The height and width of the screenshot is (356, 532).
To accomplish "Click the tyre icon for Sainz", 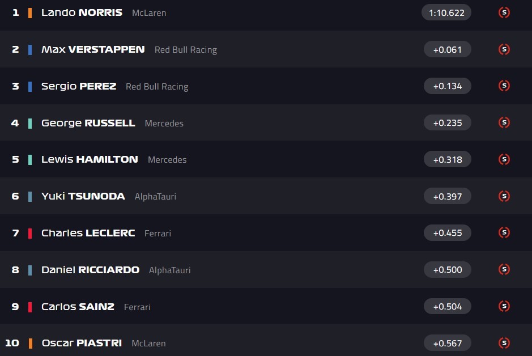I will pos(504,306).
